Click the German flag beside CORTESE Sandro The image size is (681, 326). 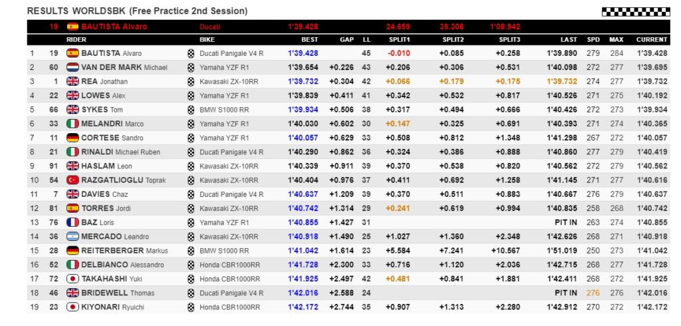pyautogui.click(x=71, y=138)
